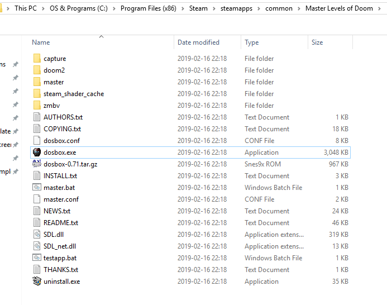Viewport: 387px width, 305px height.
Task: Expand the chevron before This PC
Action: (x=8, y=8)
